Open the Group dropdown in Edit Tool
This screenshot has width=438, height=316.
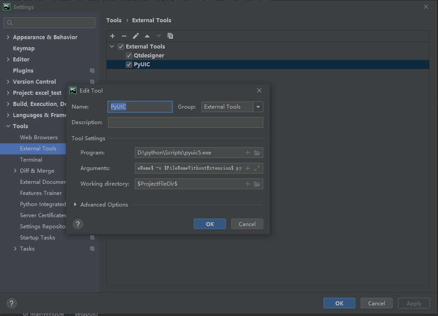[258, 107]
